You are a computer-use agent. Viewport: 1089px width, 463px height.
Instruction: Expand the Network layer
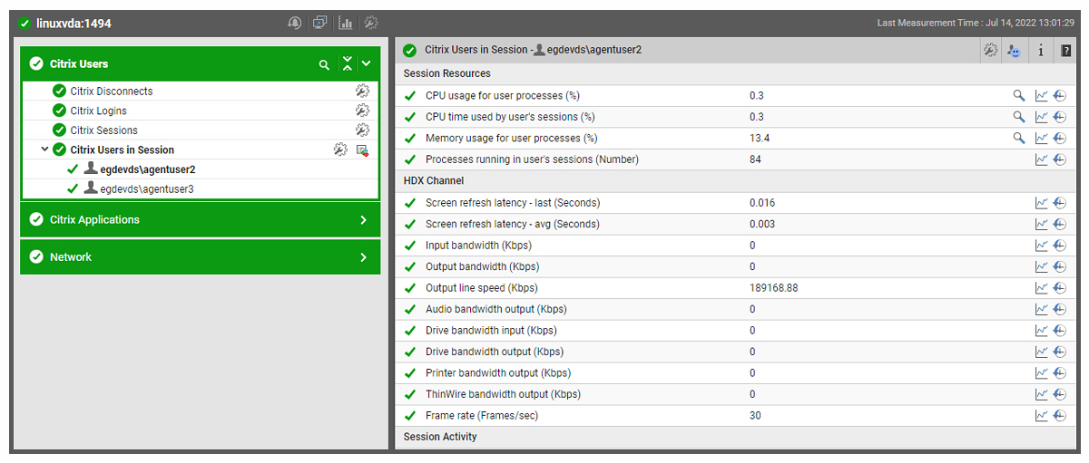click(x=363, y=257)
